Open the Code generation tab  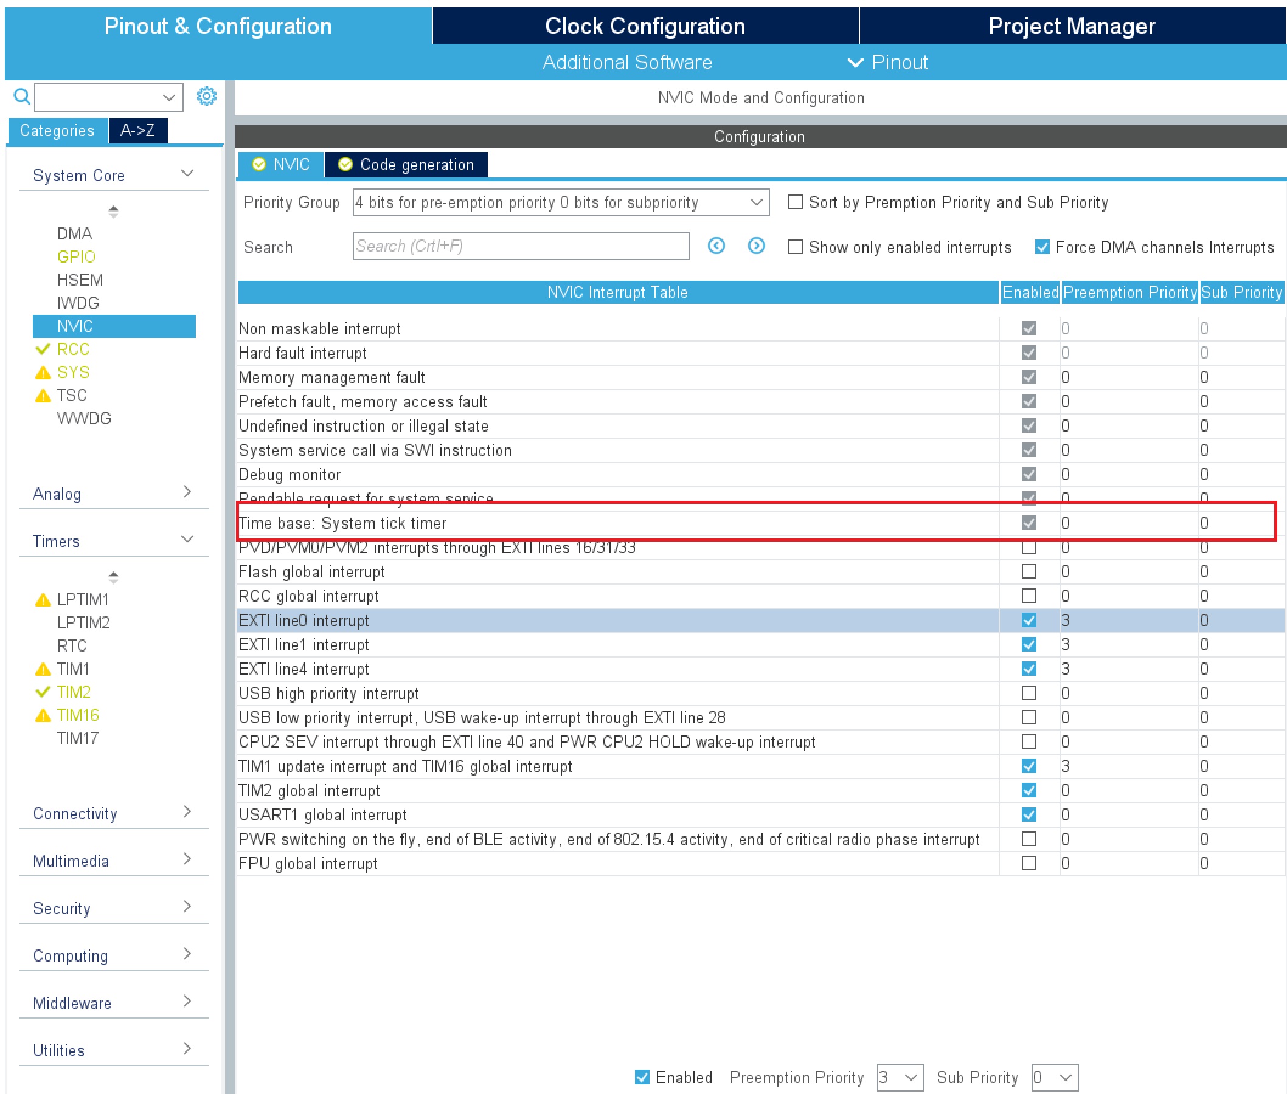point(406,164)
